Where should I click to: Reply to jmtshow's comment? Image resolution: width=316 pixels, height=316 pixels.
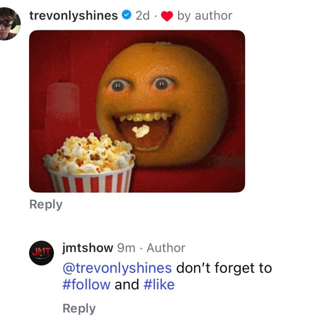coord(79,308)
